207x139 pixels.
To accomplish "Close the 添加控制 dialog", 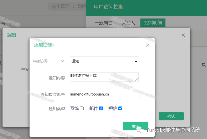I will pyautogui.click(x=147, y=45).
